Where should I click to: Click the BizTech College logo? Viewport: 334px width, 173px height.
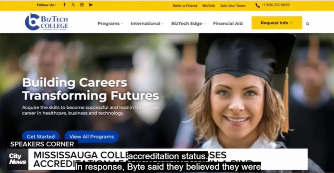46,22
